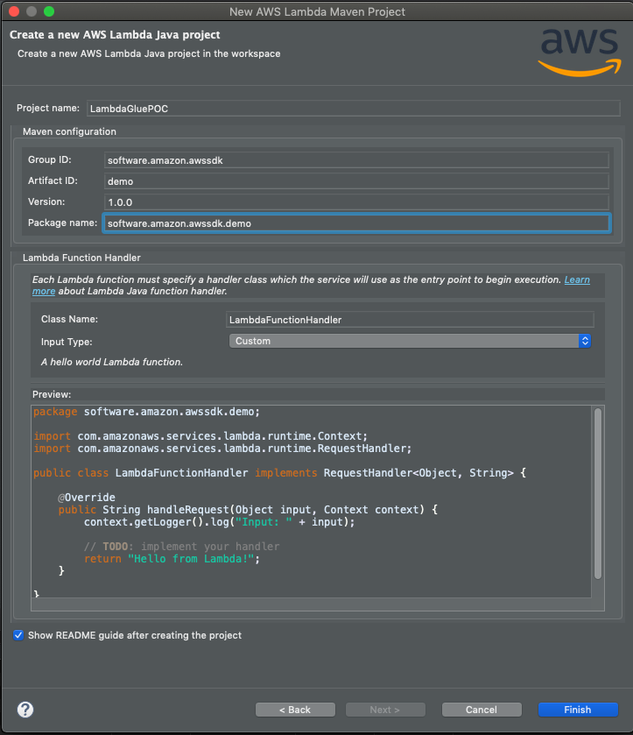Focus the Artifact ID field
The image size is (633, 735).
click(x=356, y=181)
